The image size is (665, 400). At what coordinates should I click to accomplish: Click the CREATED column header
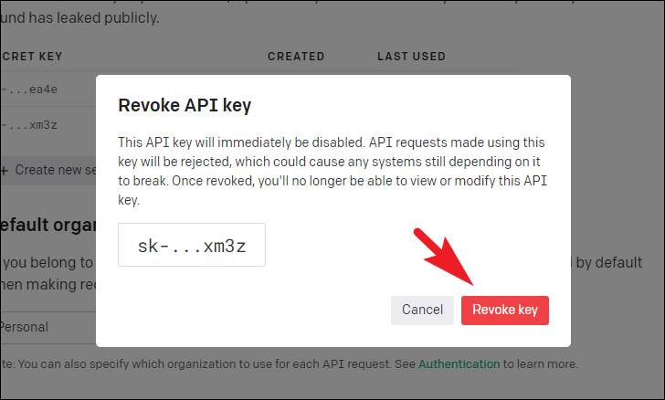click(296, 57)
